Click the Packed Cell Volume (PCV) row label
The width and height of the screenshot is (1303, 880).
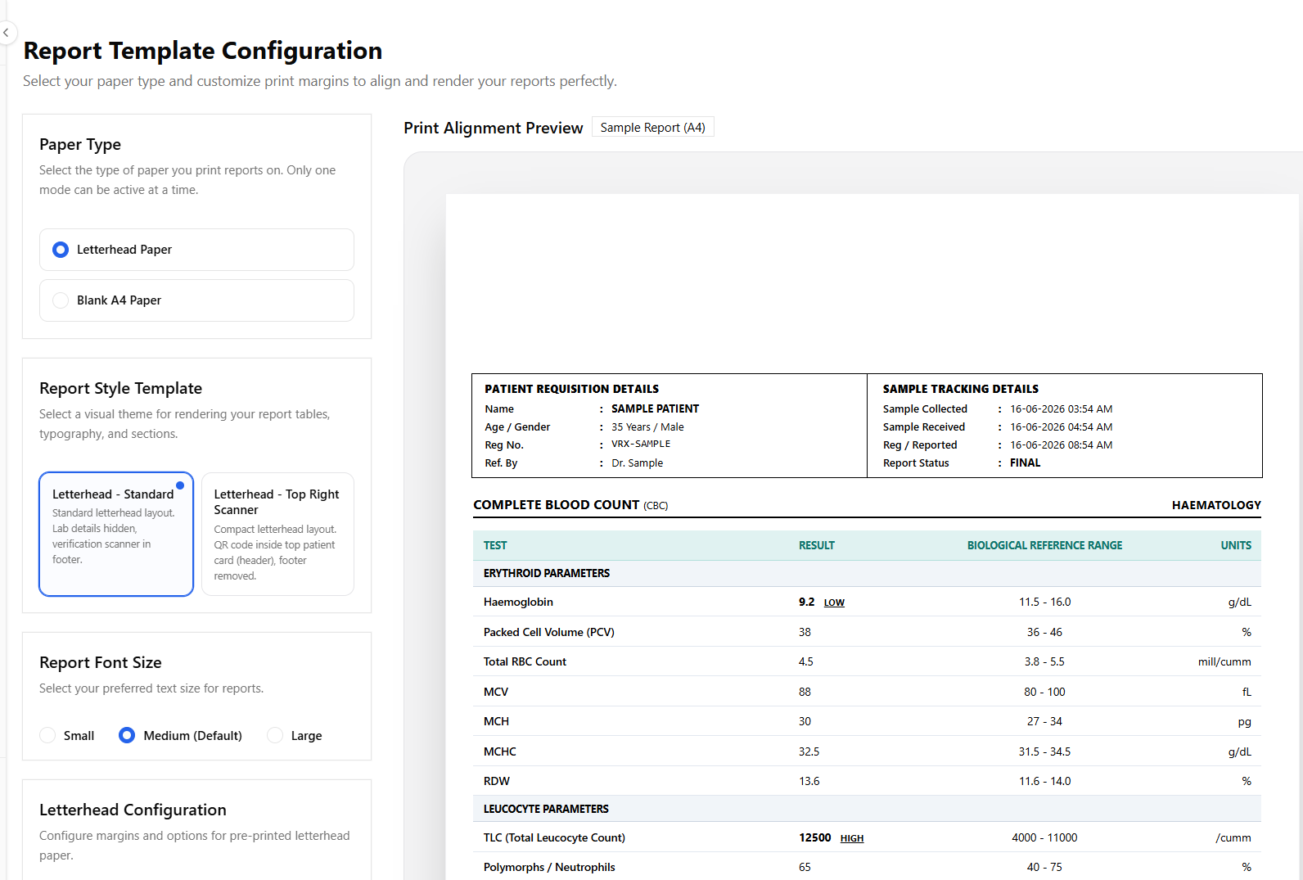[549, 632]
